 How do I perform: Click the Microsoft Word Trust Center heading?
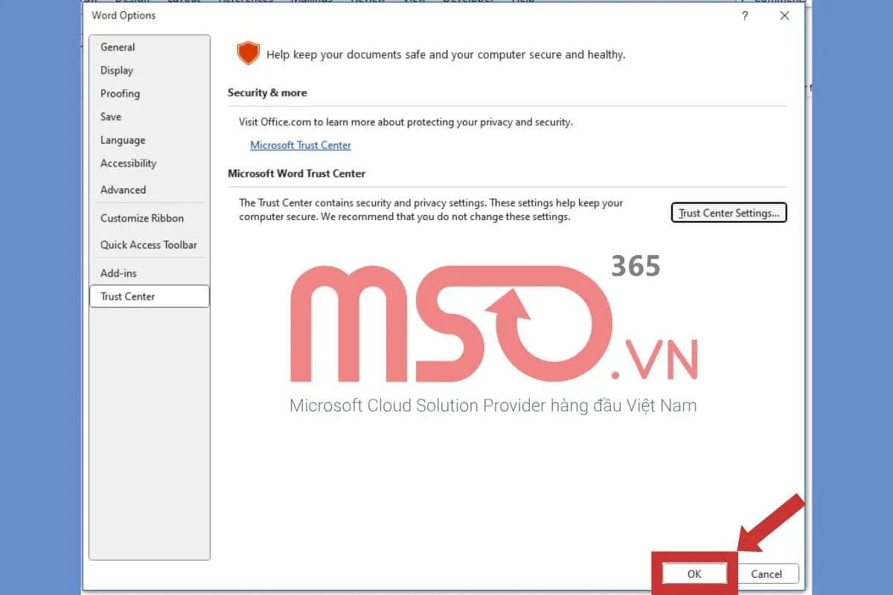pos(296,173)
